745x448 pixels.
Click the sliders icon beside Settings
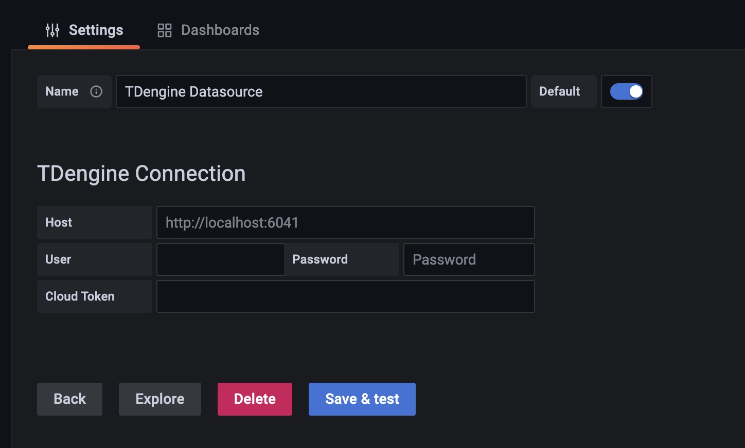(52, 30)
